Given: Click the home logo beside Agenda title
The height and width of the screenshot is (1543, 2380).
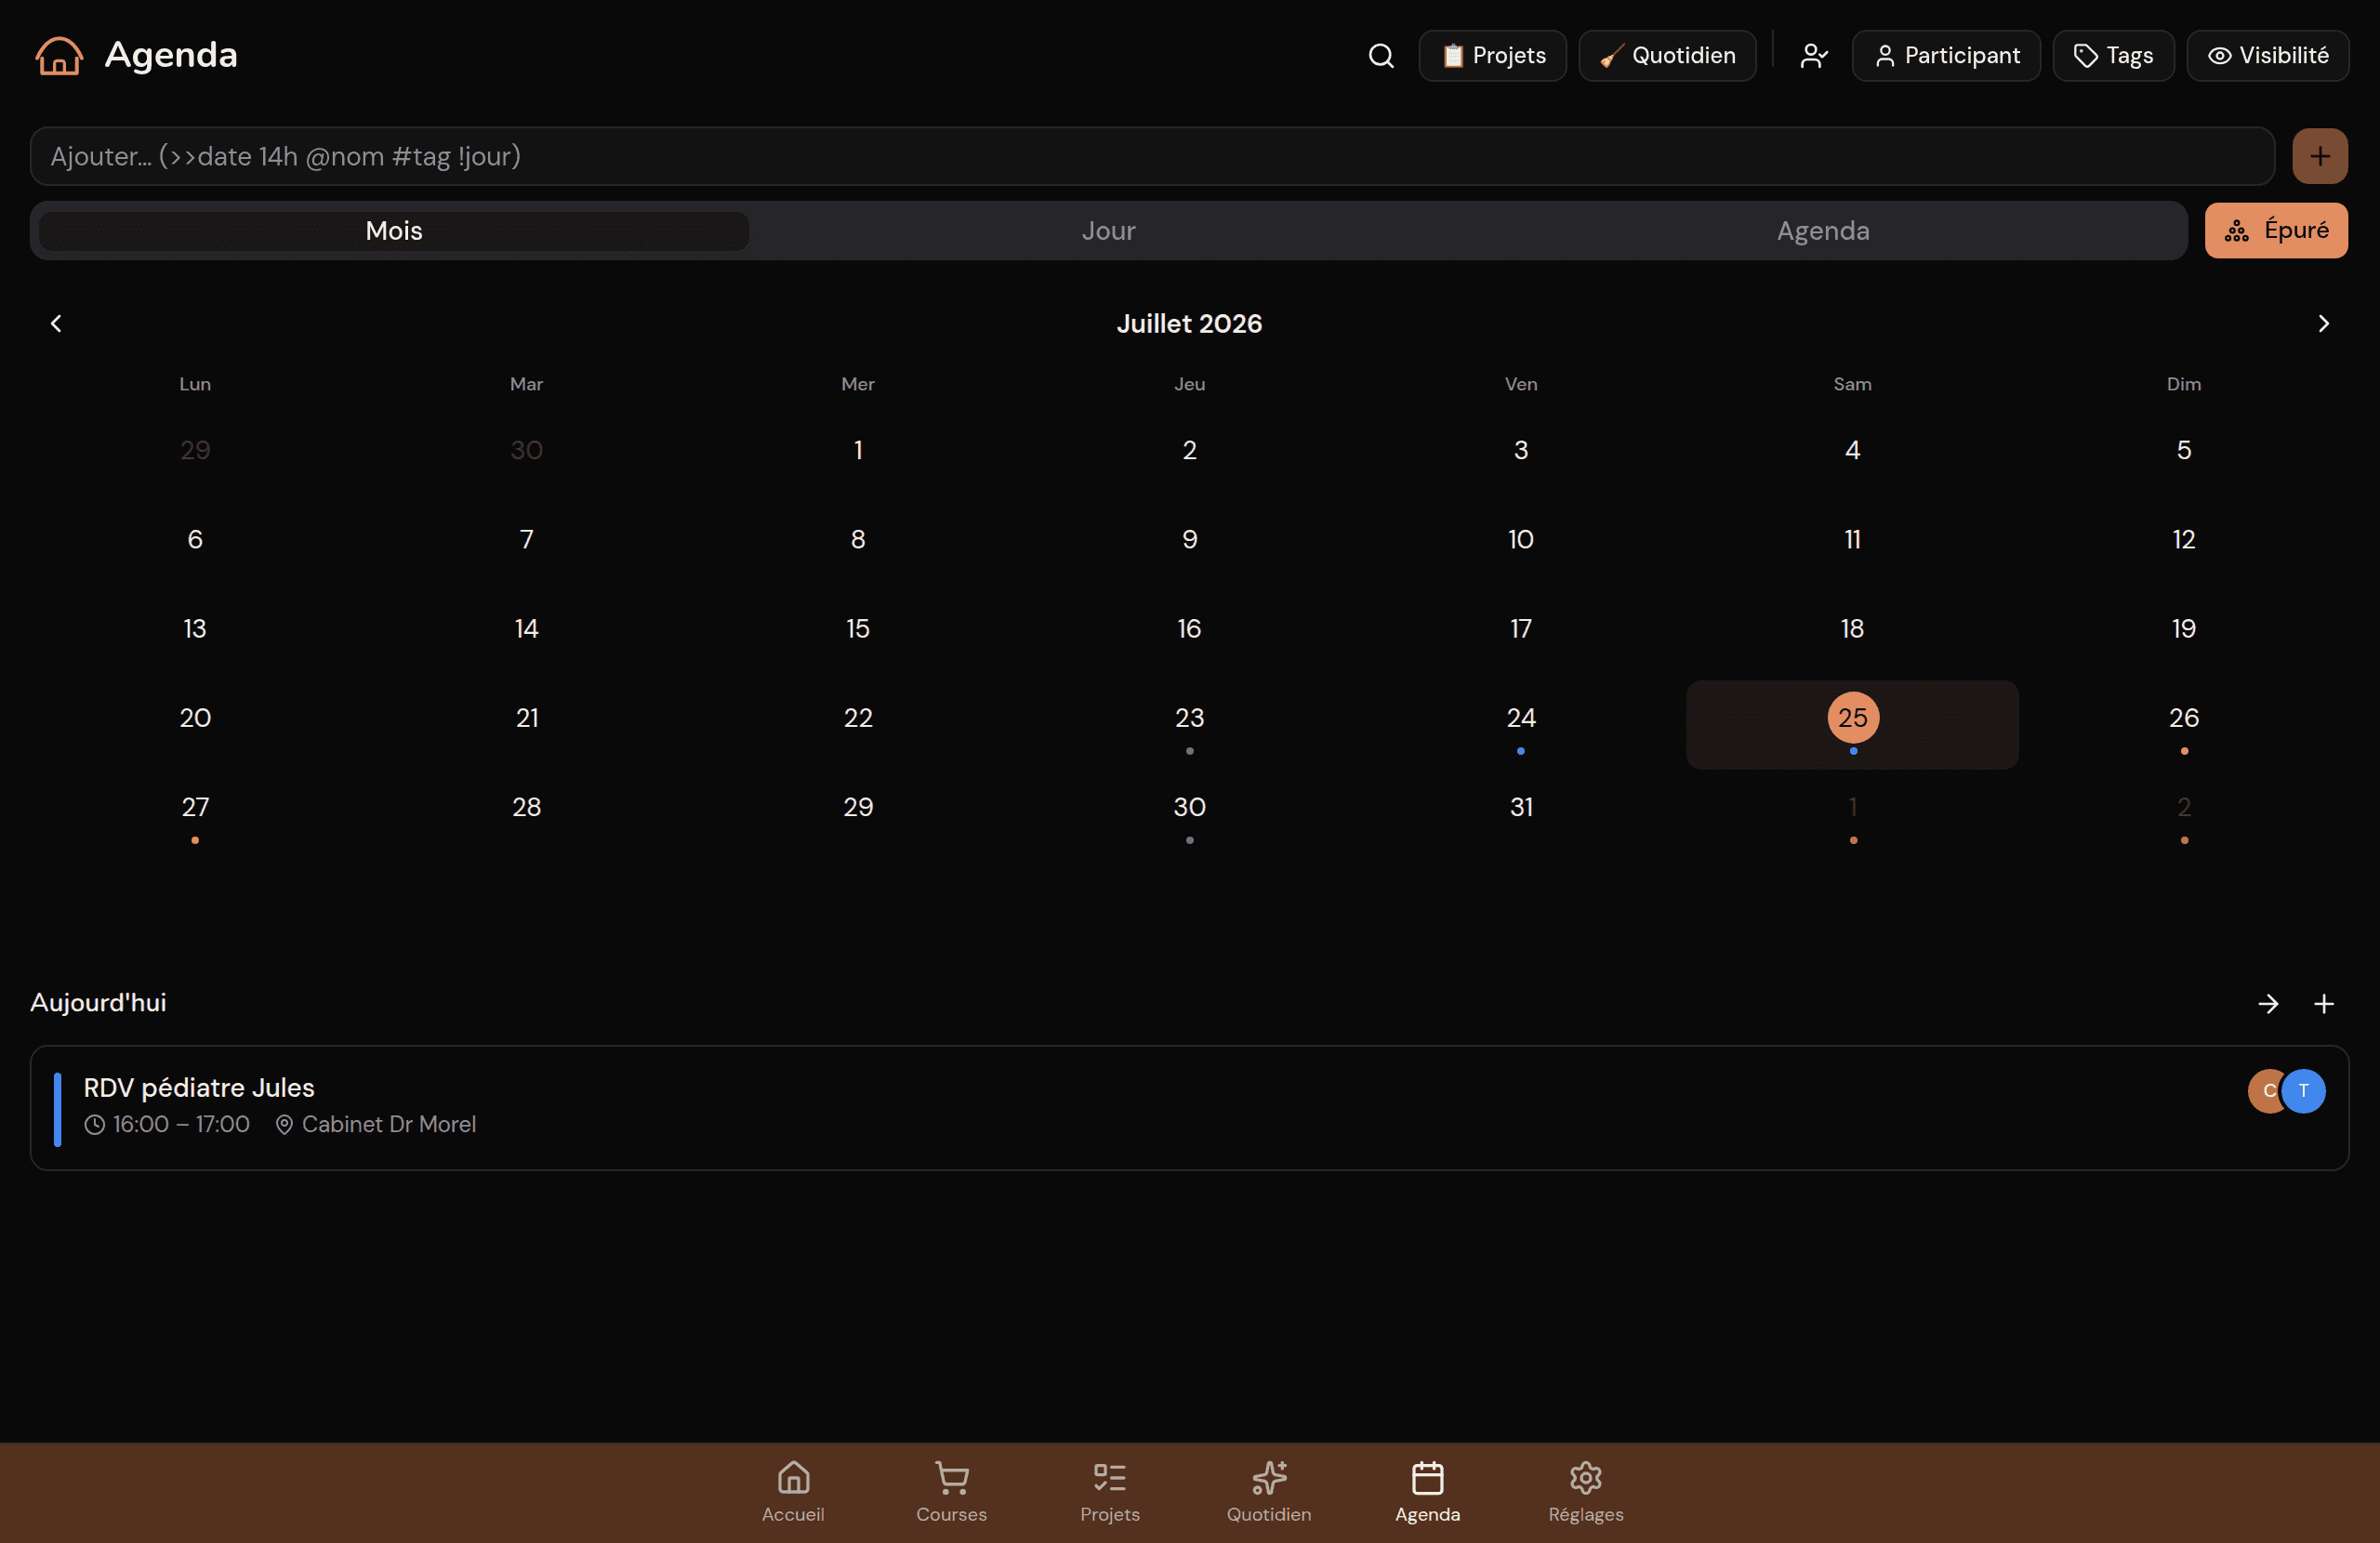Looking at the screenshot, I should [59, 56].
